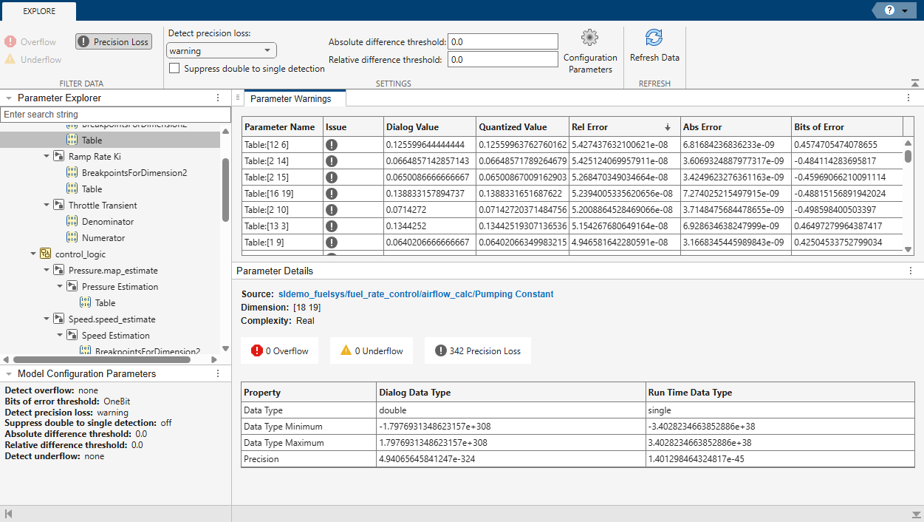Select the EXPLORE ribbon tab
The height and width of the screenshot is (522, 924).
click(38, 11)
